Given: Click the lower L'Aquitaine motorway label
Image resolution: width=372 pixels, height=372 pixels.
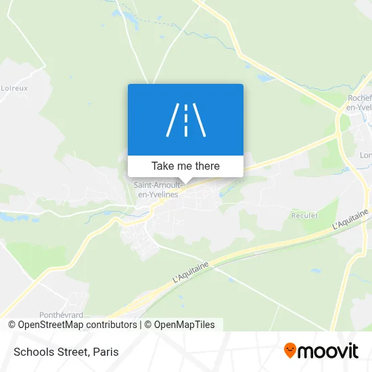Looking at the screenshot, I should (x=191, y=272).
